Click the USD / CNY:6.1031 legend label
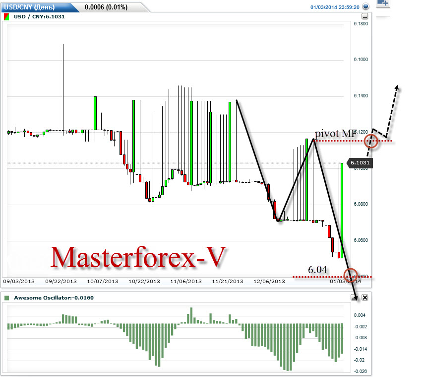 pyautogui.click(x=39, y=17)
